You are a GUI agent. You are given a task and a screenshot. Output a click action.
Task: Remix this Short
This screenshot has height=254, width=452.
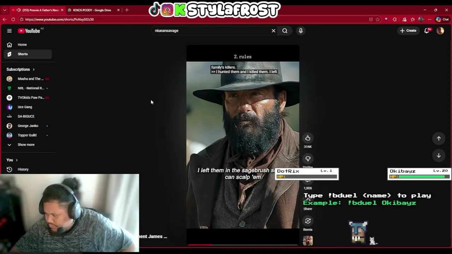308,221
